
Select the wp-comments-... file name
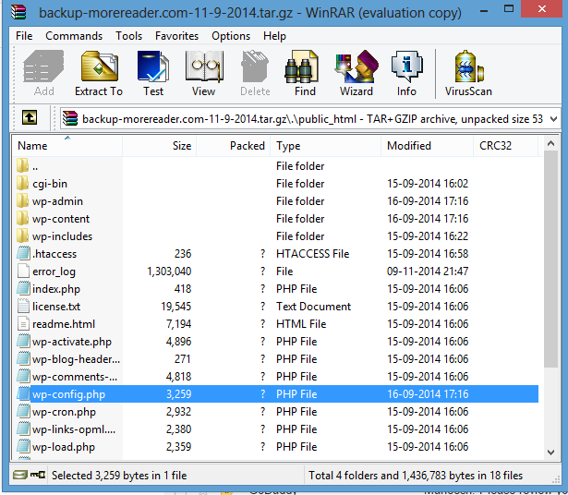coord(75,377)
